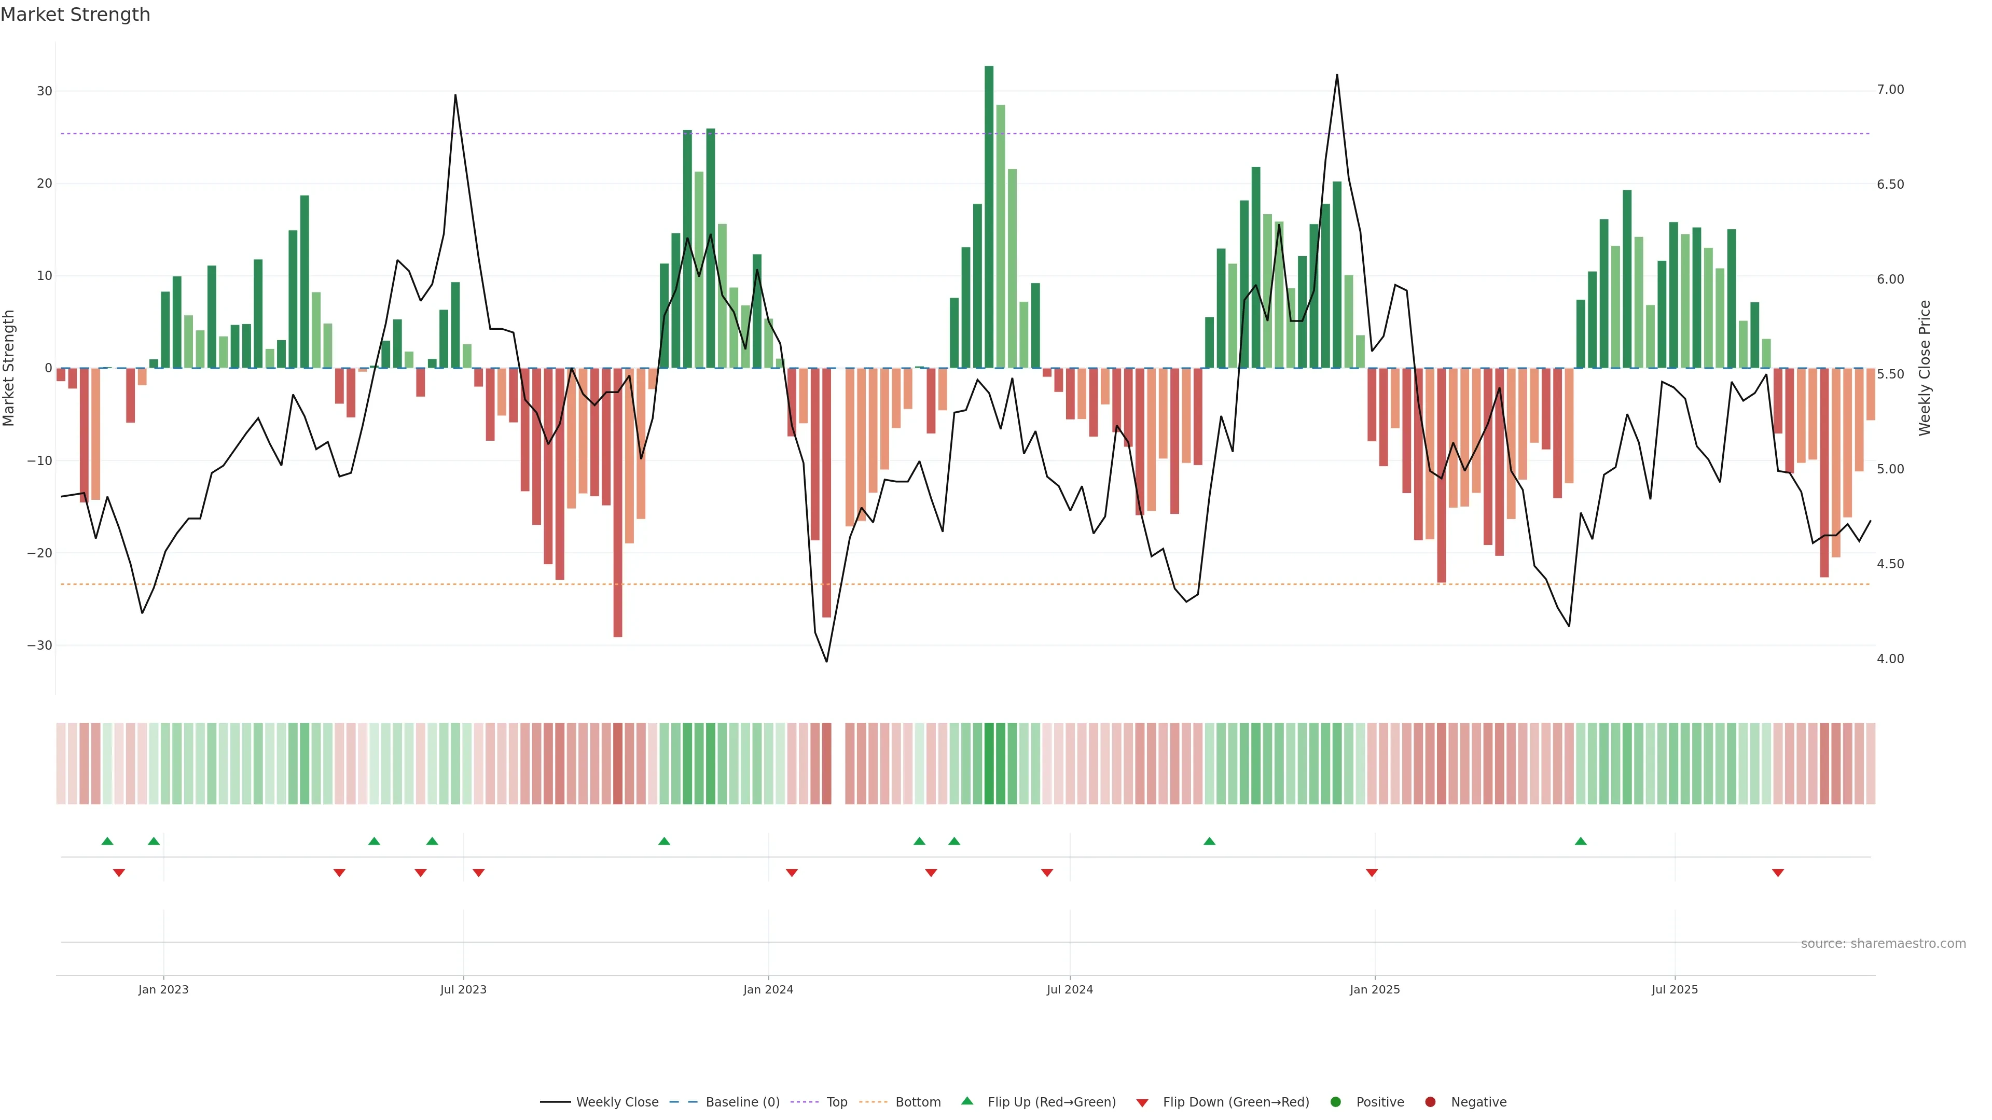Viewport: 1992px width, 1120px height.
Task: Click Weekly Close Price axis label
Action: [x=1925, y=368]
